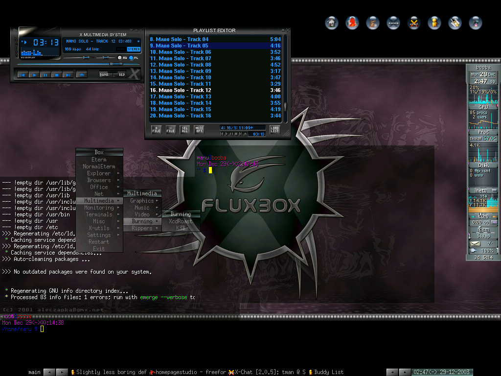Toggle the EQ equalizer window button
501x376 pixels.
coord(122,58)
